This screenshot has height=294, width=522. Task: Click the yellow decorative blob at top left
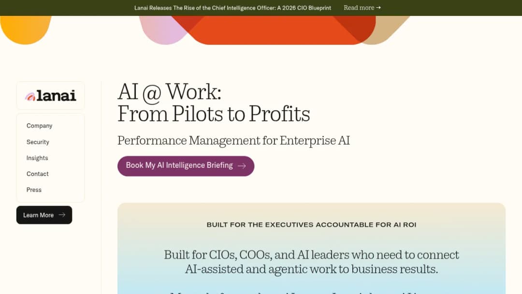pos(25,29)
